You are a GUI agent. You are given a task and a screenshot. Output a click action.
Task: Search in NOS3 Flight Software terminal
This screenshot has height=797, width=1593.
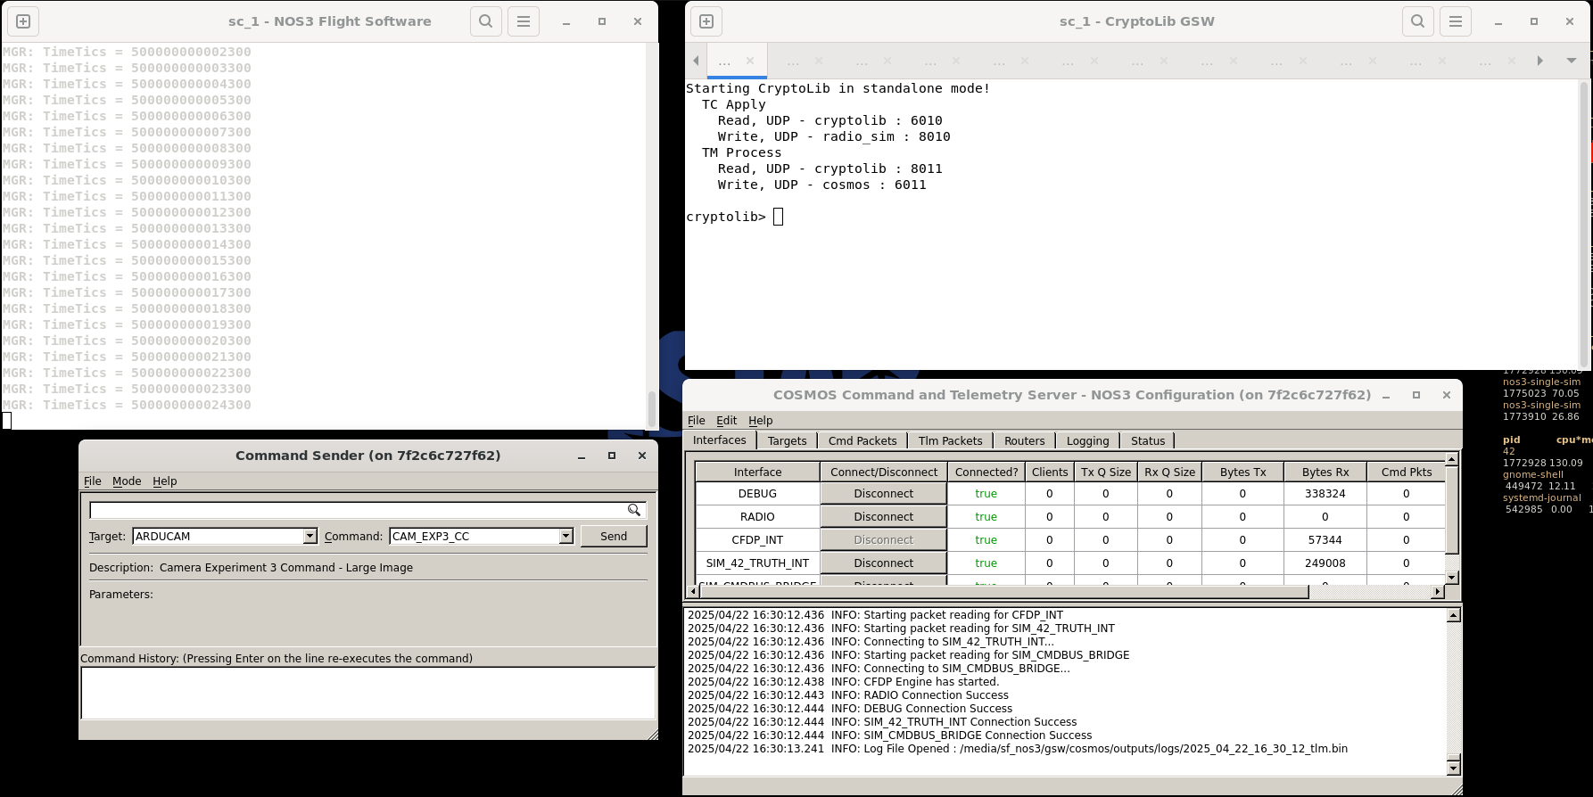pyautogui.click(x=486, y=21)
